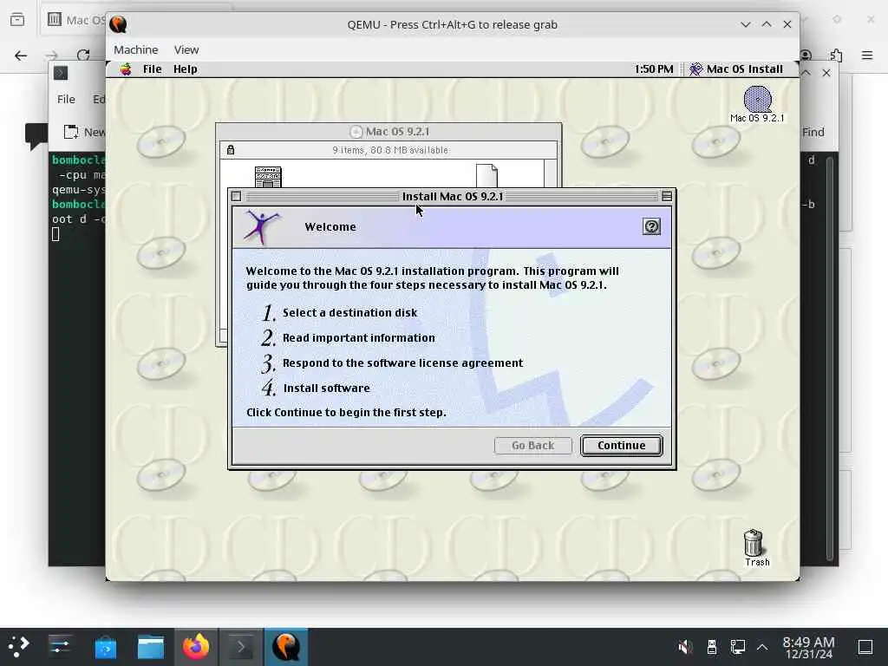Click the Install Mac OS window close box
The height and width of the screenshot is (666, 888).
[x=236, y=197]
